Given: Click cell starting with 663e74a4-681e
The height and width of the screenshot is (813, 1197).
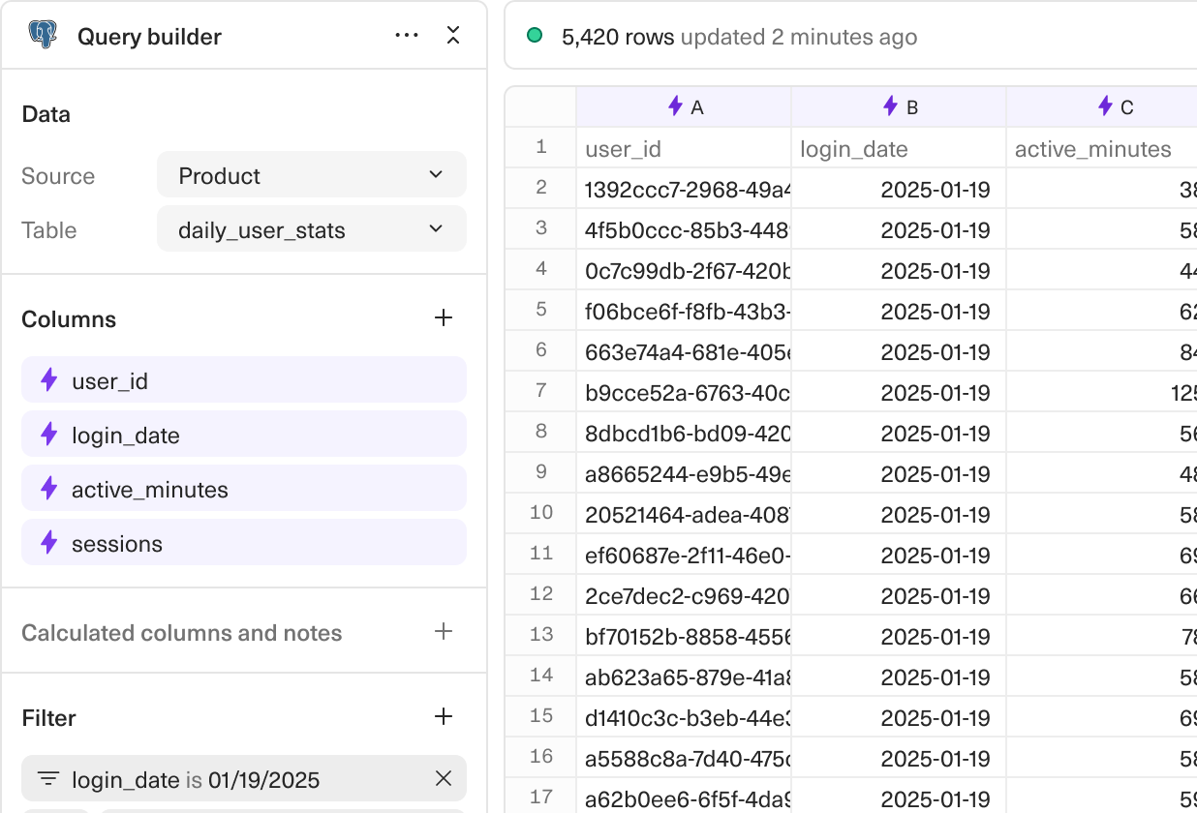Looking at the screenshot, I should point(684,351).
